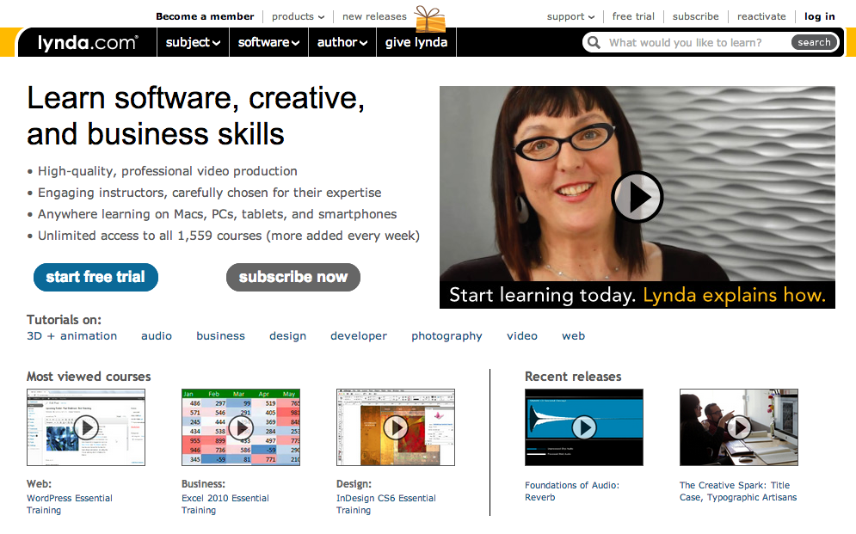The width and height of the screenshot is (856, 534).
Task: Open business tutorials
Action: [x=220, y=336]
